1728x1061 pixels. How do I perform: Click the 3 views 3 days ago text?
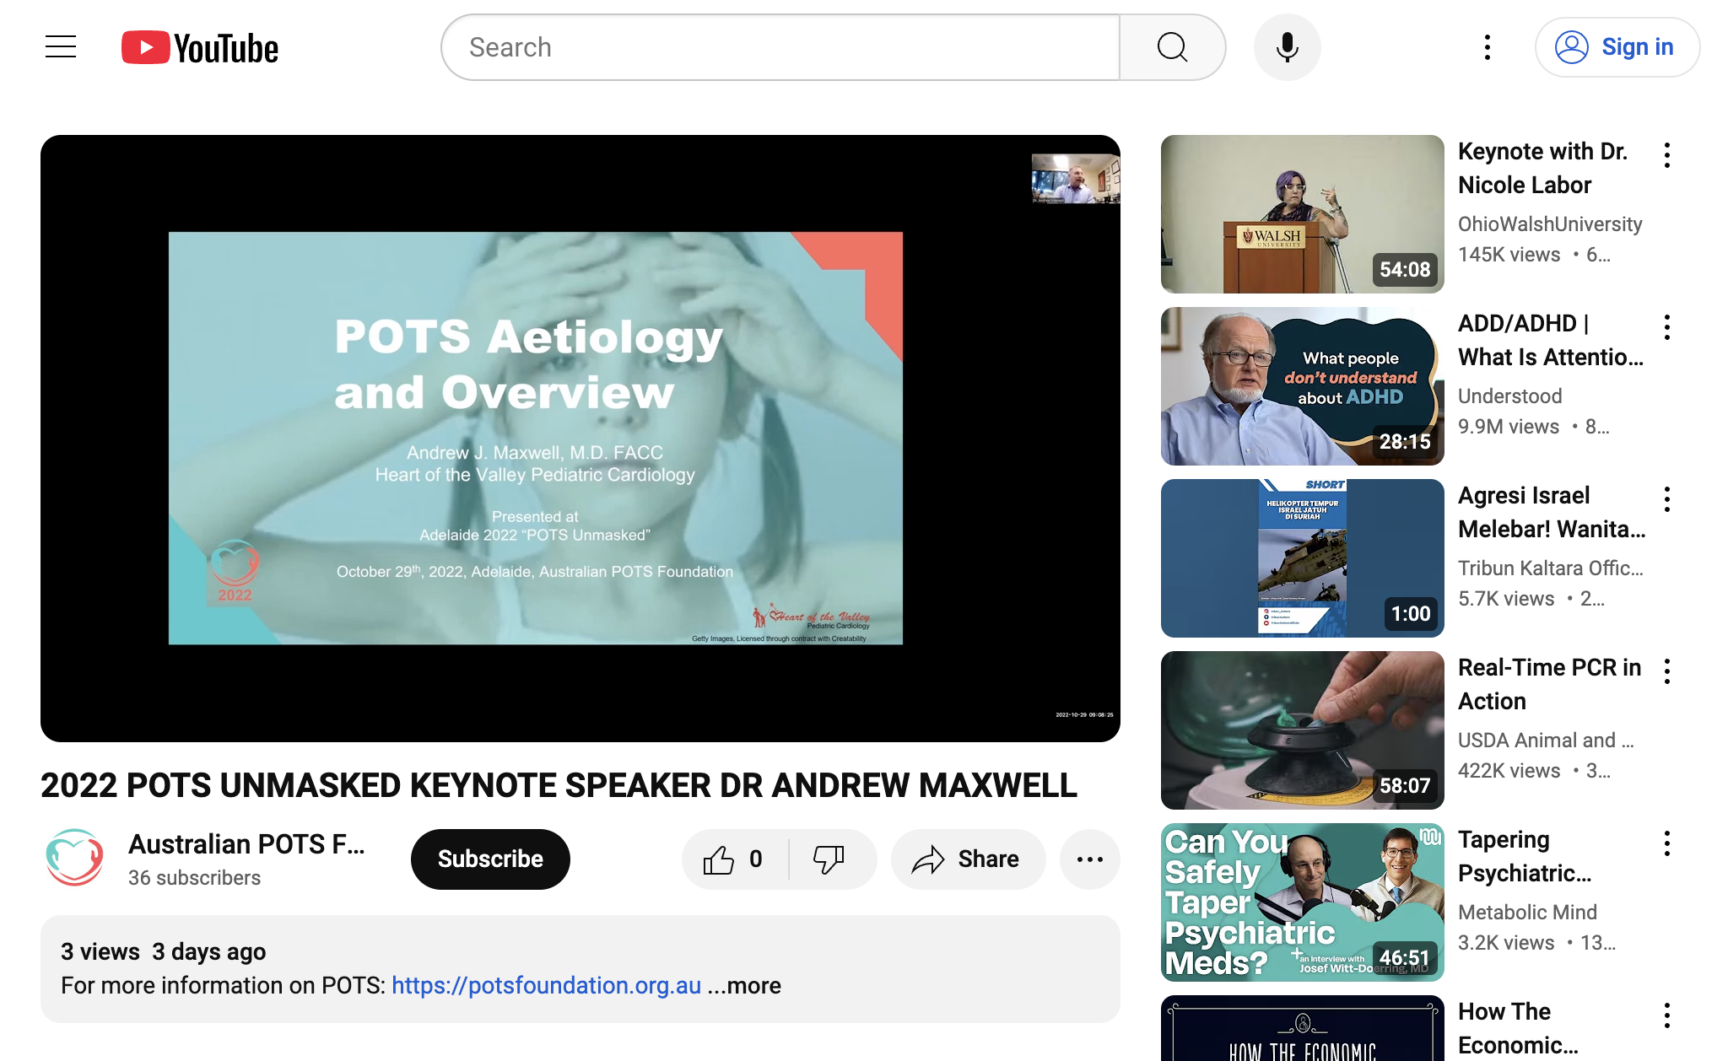[x=163, y=951]
